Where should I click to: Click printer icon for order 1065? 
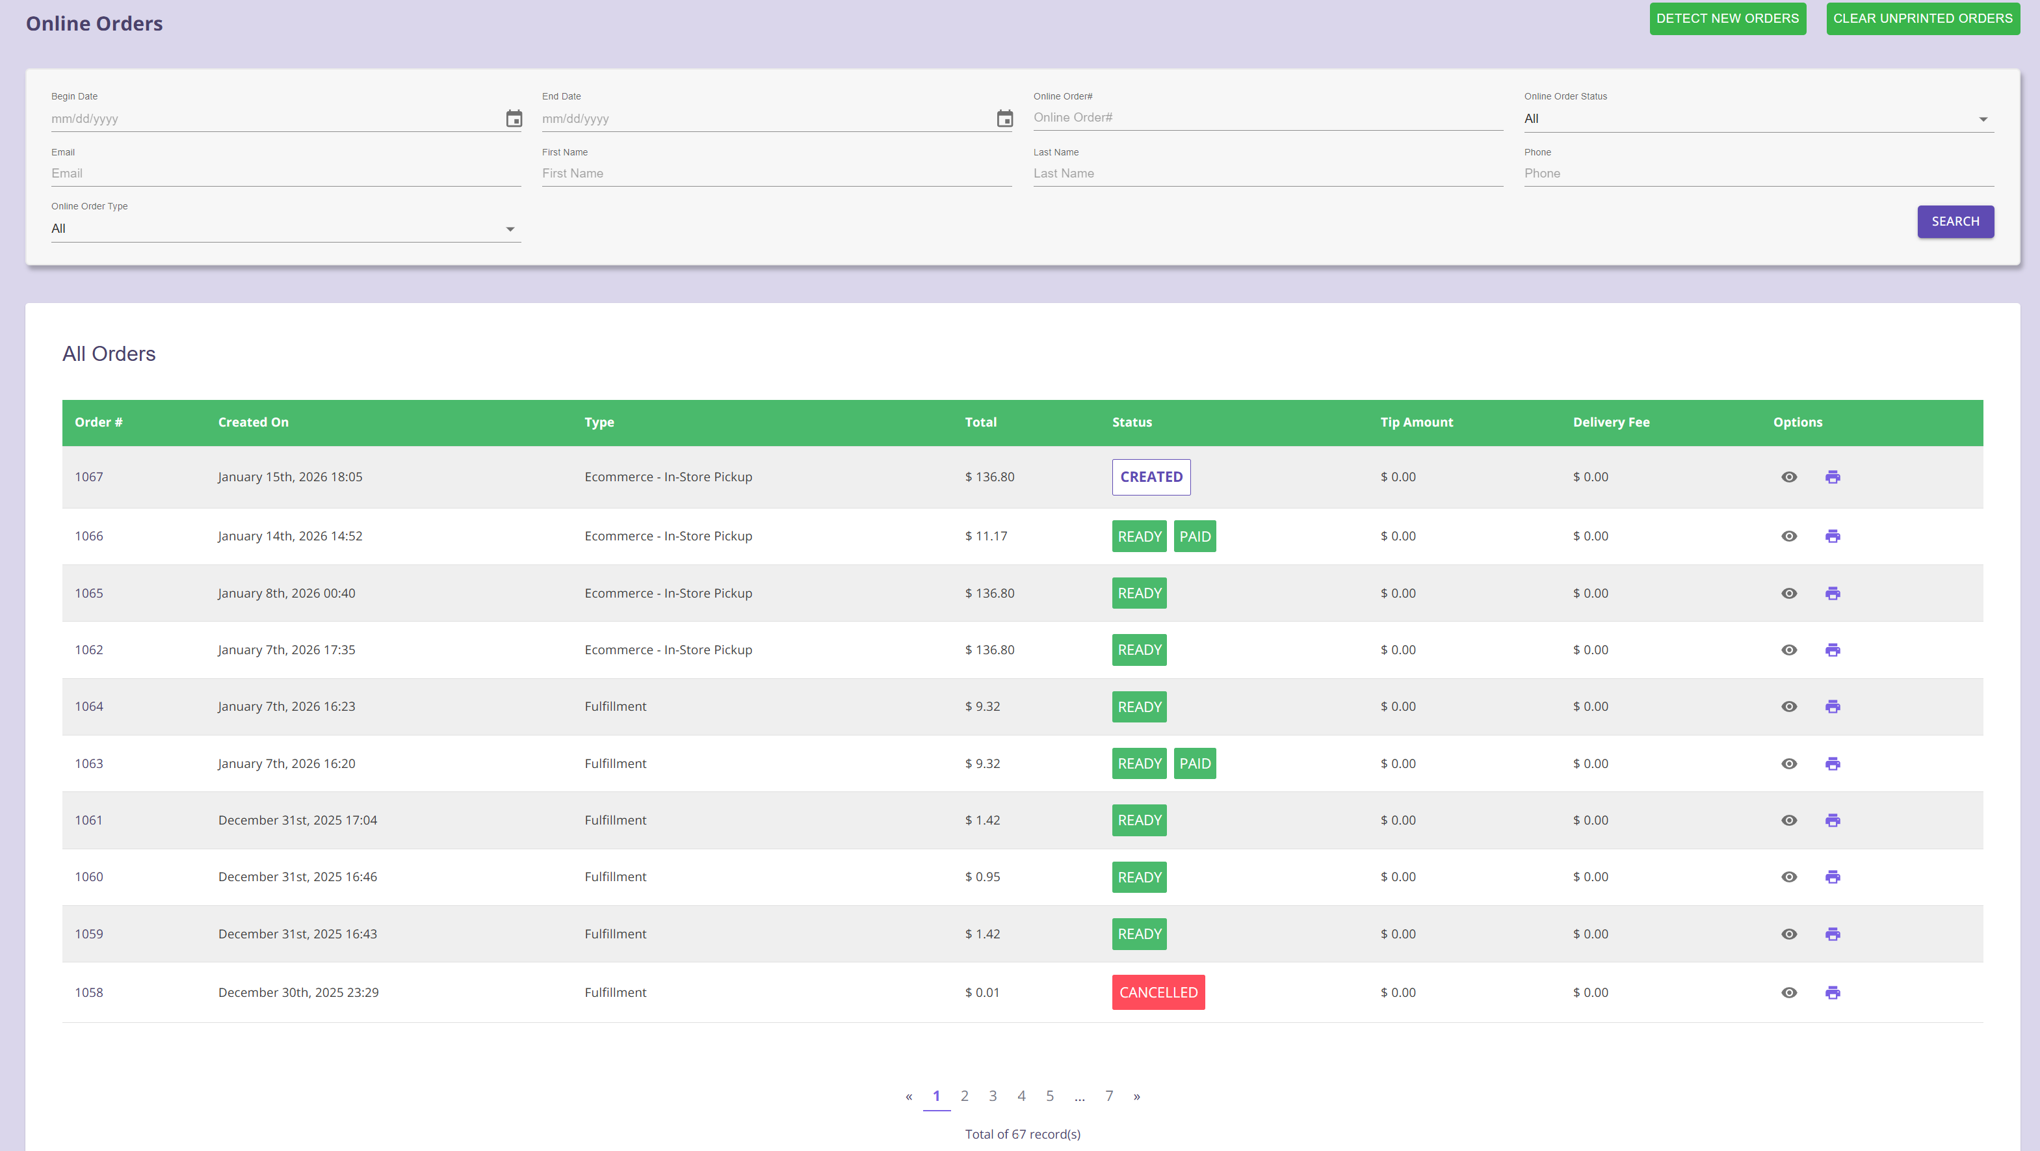click(1832, 593)
